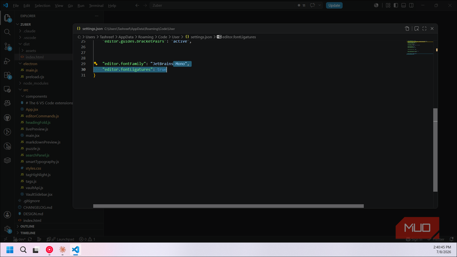Expand the .claude folder
The height and width of the screenshot is (257, 457).
(x=20, y=31)
